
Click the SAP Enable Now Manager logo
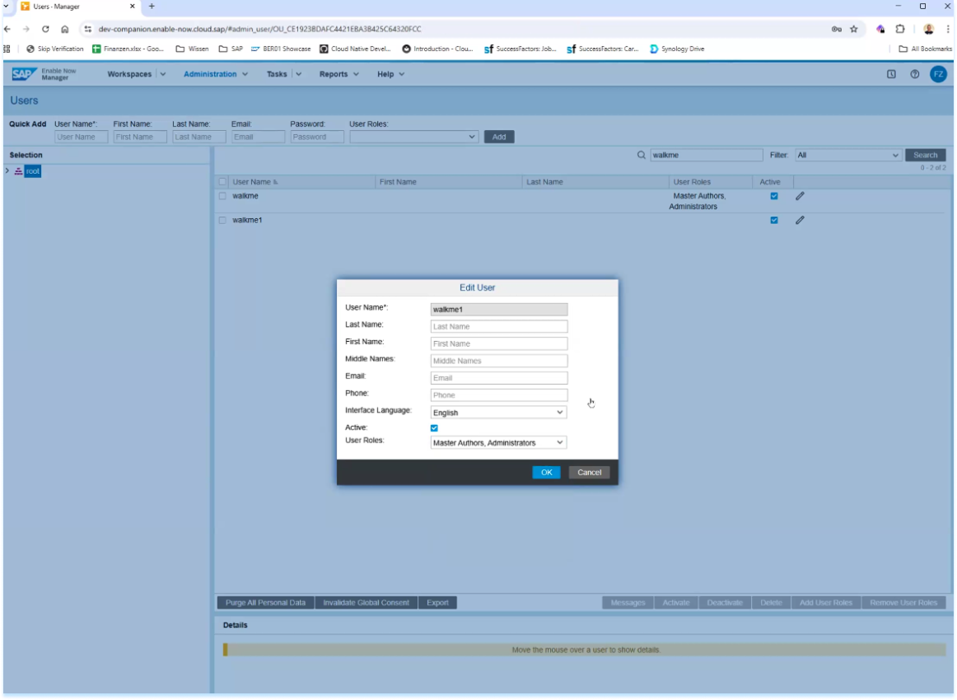[x=45, y=74]
